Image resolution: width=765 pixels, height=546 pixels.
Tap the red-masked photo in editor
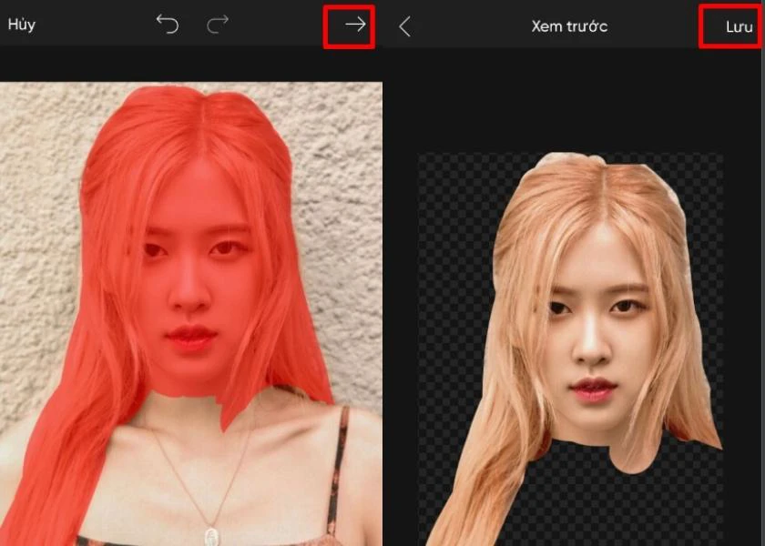[x=191, y=314]
